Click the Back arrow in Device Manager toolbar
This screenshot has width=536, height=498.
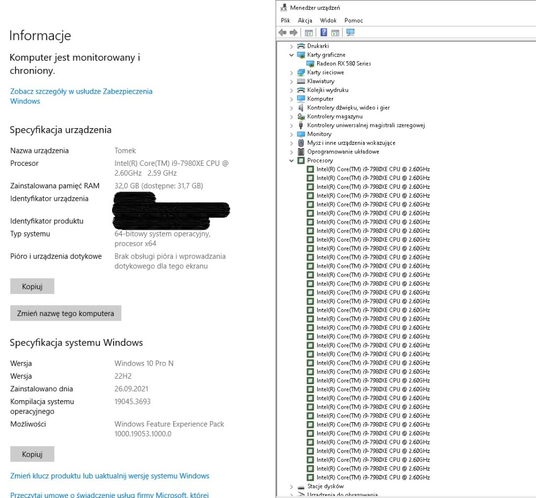pos(282,32)
